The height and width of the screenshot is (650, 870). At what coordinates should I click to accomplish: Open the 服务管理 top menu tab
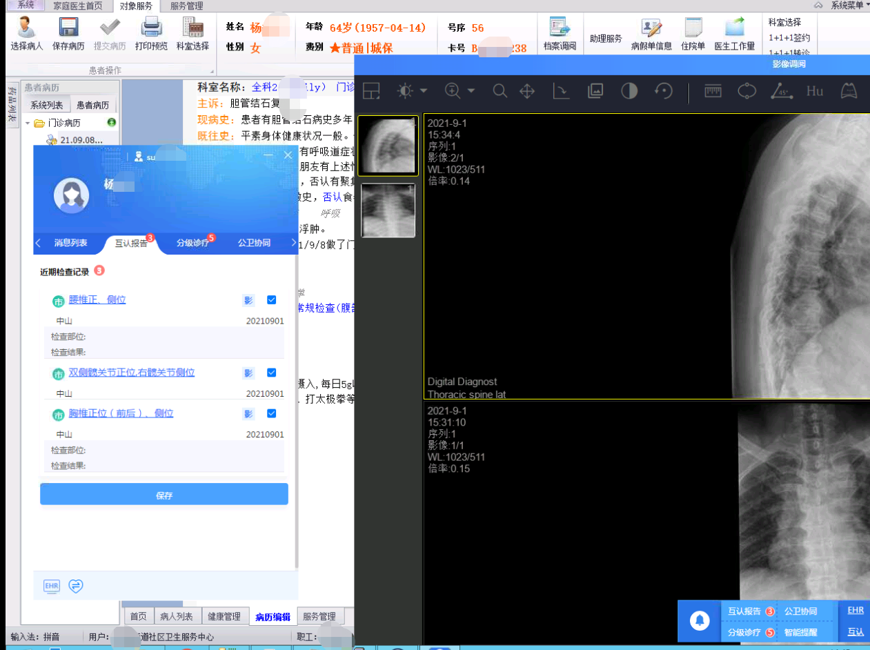(186, 6)
